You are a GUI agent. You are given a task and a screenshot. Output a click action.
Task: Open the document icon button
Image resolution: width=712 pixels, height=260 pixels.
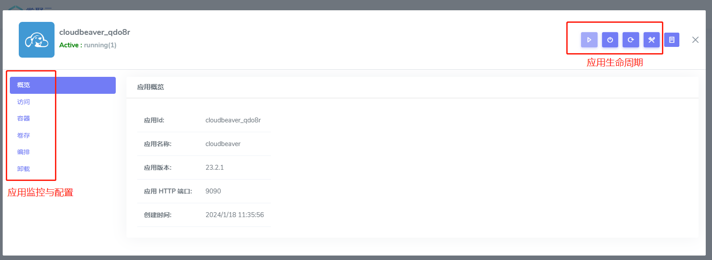[x=672, y=40]
